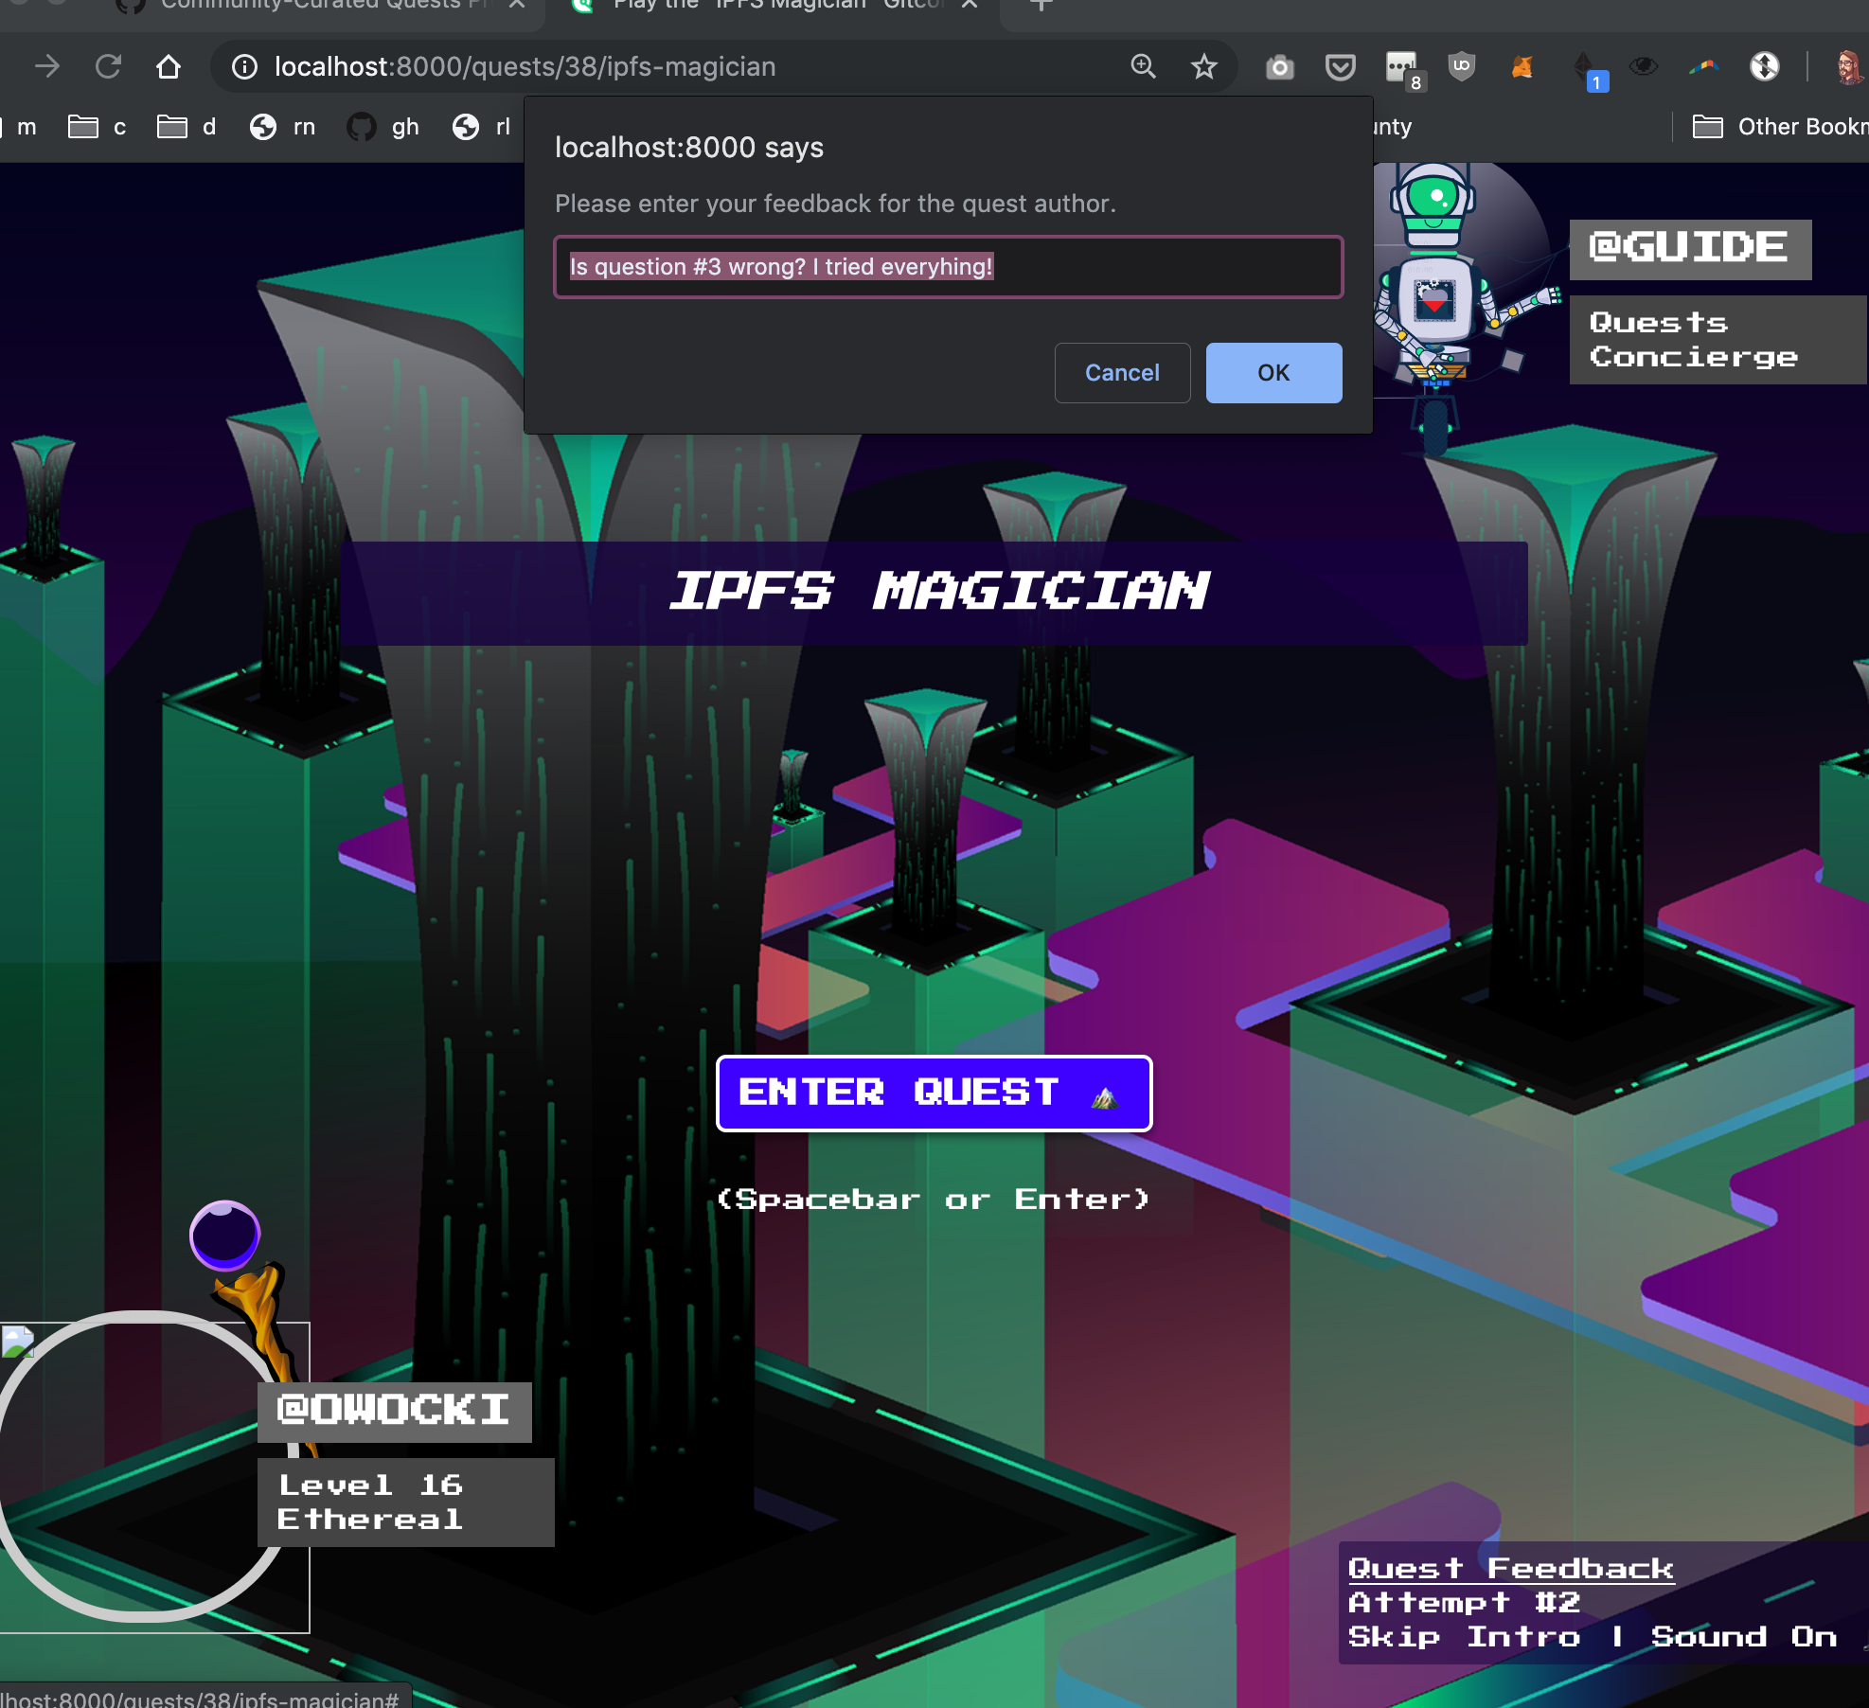Open the LastPass extension with badge 8
1869x1708 pixels.
[1401, 67]
